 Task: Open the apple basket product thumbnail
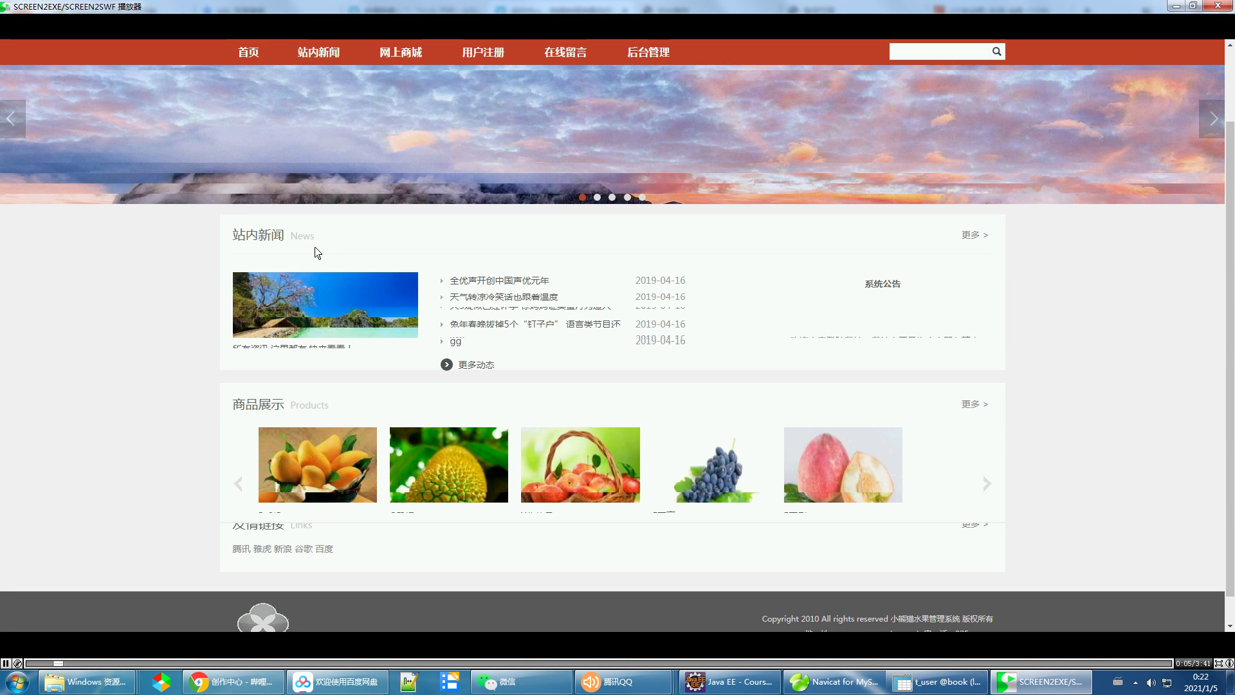pyautogui.click(x=580, y=465)
